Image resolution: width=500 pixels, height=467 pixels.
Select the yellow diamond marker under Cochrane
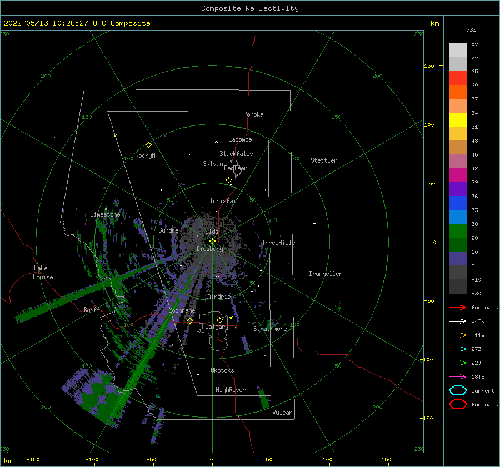[x=191, y=320]
